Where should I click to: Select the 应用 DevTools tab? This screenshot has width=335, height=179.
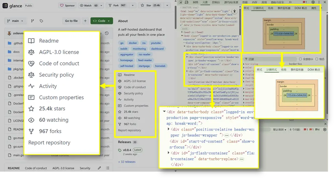[x=264, y=2]
